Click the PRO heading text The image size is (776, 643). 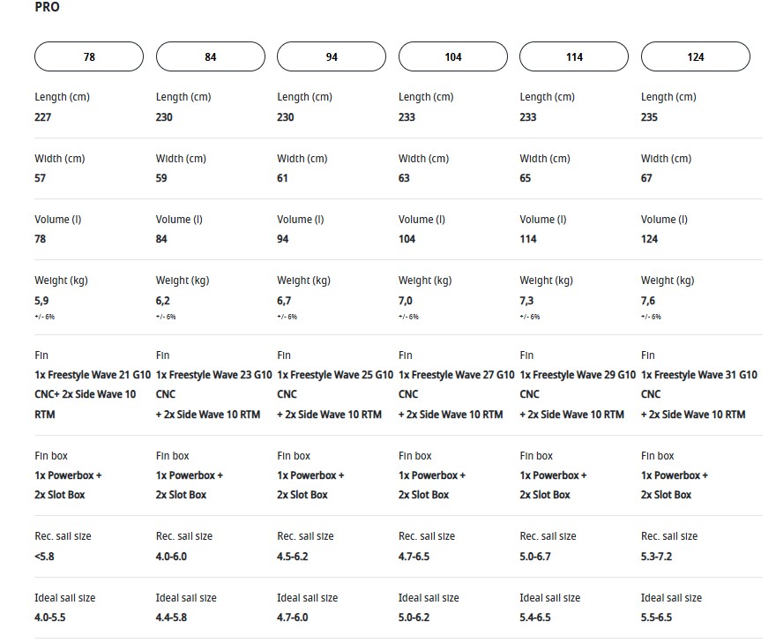[x=48, y=7]
